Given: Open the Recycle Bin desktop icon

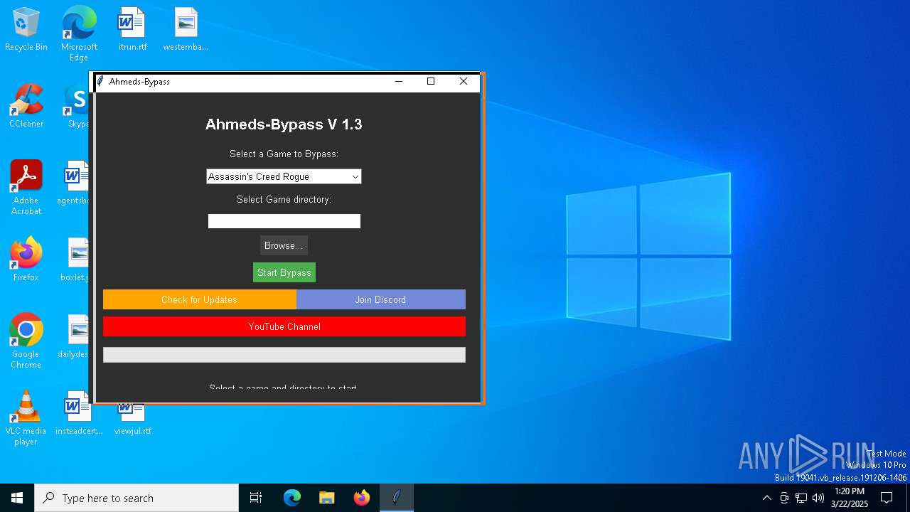Looking at the screenshot, I should pos(26,29).
